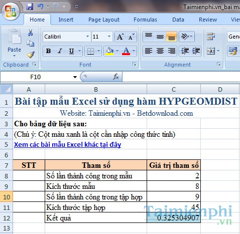Open the Font dialog launcher
This screenshot has height=234, width=240.
coord(135,64)
